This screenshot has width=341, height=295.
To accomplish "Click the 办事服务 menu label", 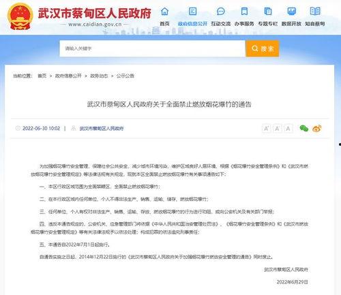I will pos(244,24).
